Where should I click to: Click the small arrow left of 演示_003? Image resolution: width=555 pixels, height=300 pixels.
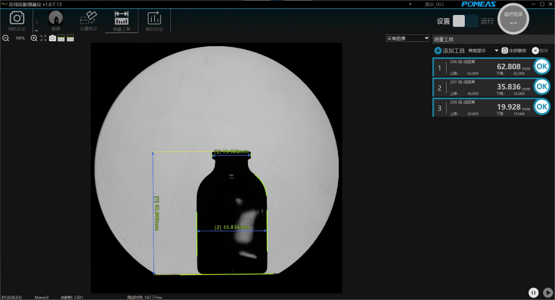pos(410,4)
